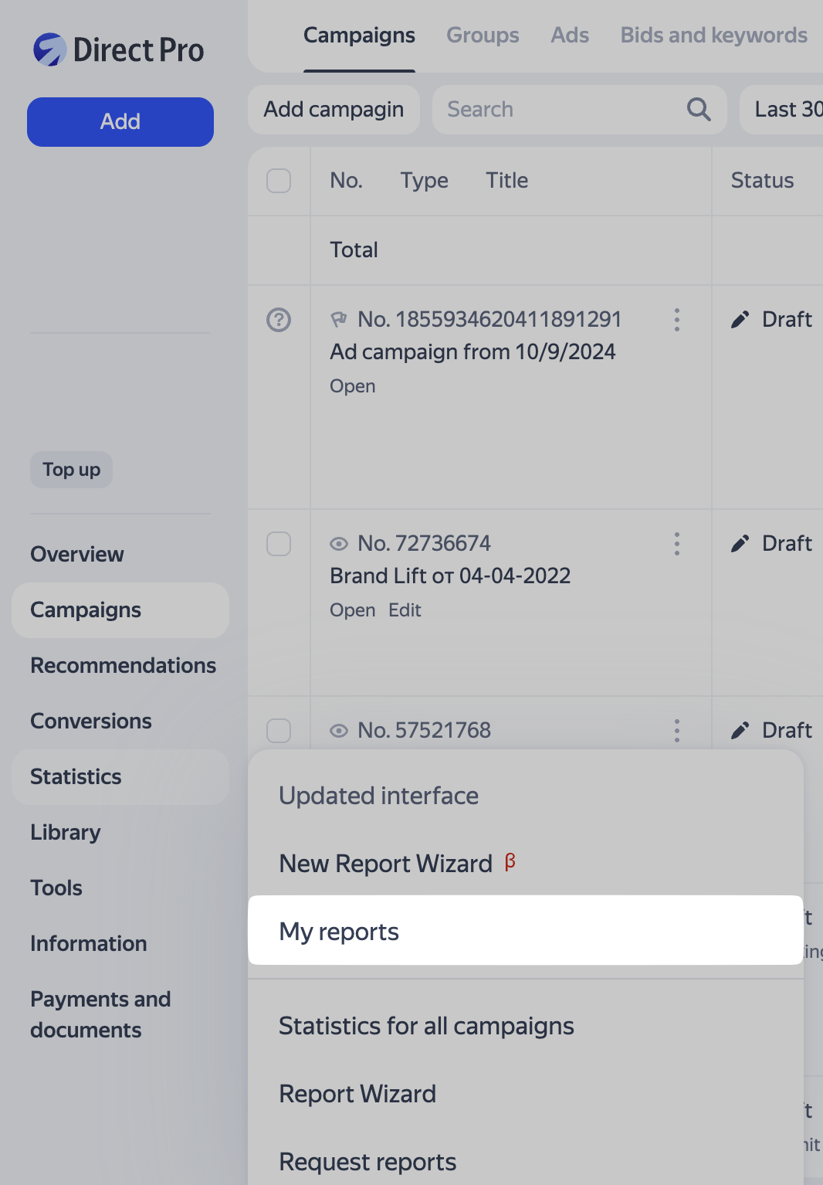823x1185 pixels.
Task: Click eye icon next to No. 72736674
Action: (x=338, y=544)
